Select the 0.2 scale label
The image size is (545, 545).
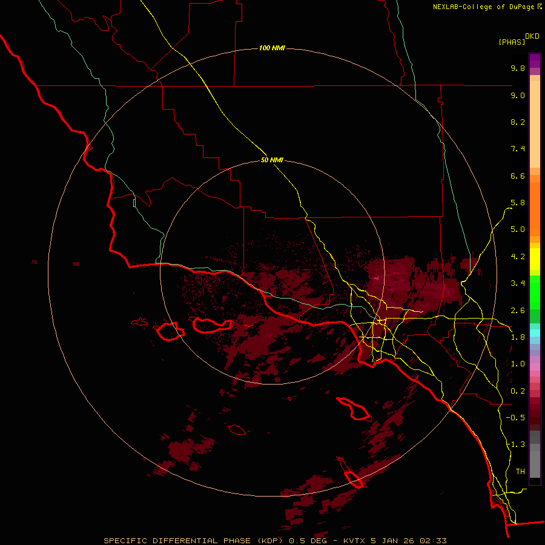[x=518, y=391]
